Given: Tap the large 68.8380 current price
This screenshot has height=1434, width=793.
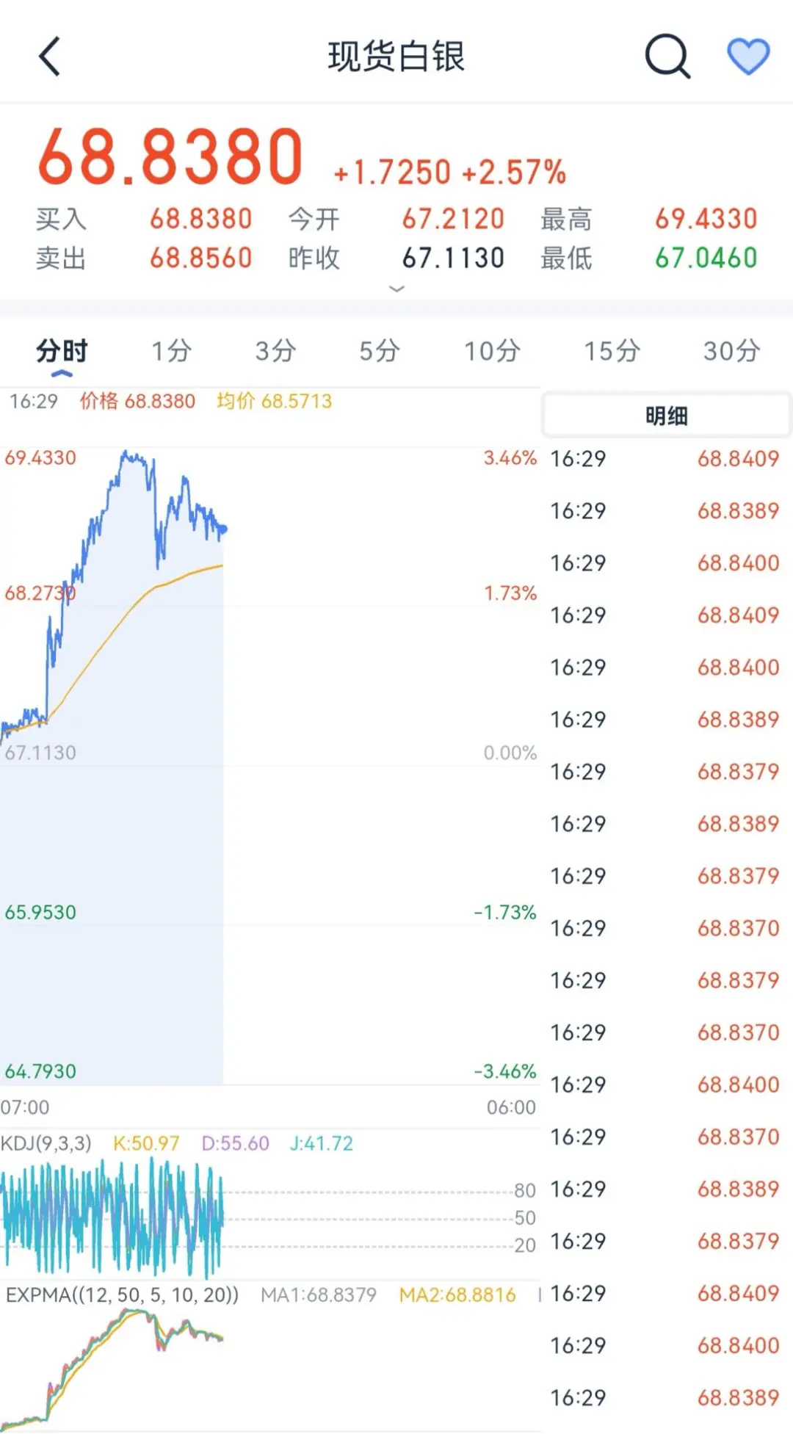Looking at the screenshot, I should pyautogui.click(x=170, y=157).
